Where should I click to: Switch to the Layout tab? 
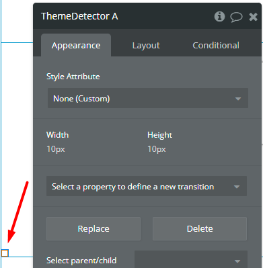point(146,45)
